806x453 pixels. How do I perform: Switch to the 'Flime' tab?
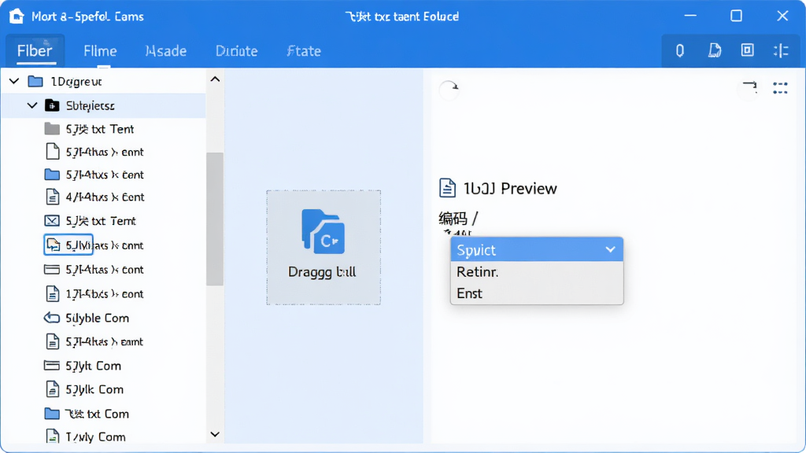pos(100,51)
